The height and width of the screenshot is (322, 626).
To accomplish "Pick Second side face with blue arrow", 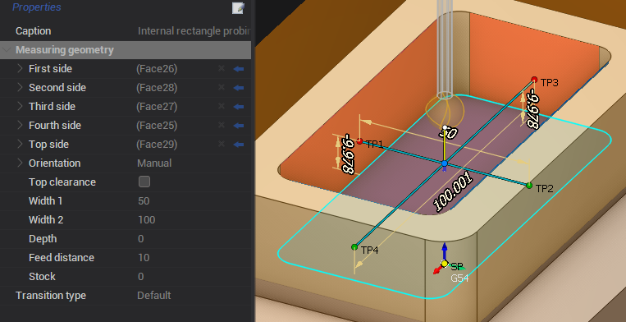I will pos(239,88).
